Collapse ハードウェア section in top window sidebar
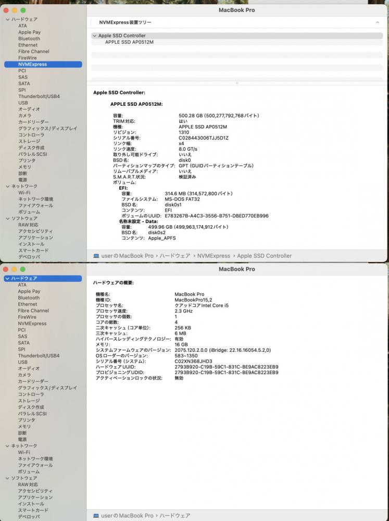Viewport: 389px width, 521px height. (x=8, y=19)
